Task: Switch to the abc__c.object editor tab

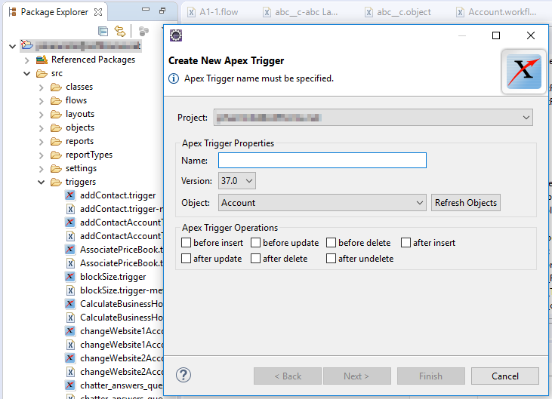Action: pos(398,12)
